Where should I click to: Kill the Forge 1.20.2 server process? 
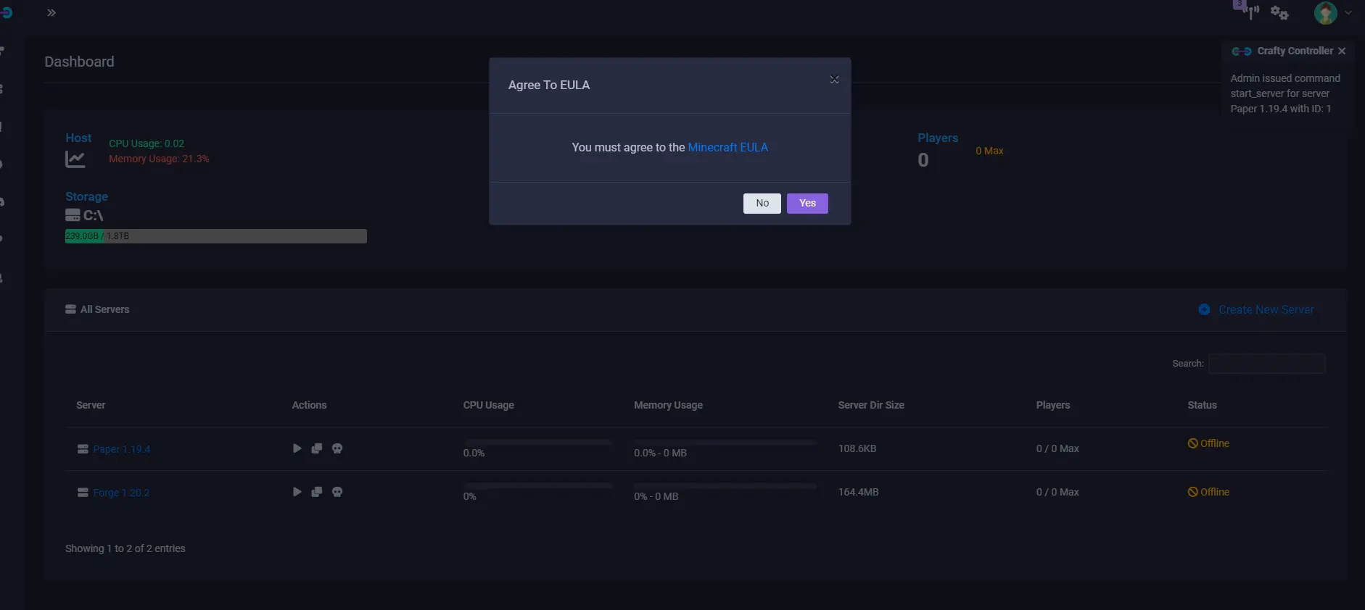pyautogui.click(x=337, y=492)
